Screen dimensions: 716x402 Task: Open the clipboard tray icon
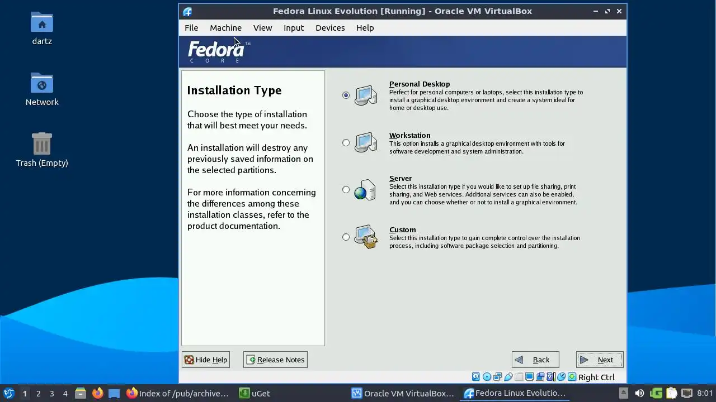(x=671, y=393)
